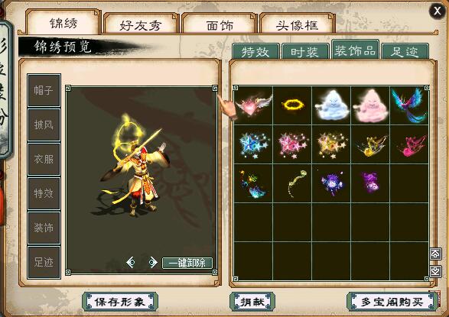The width and height of the screenshot is (449, 317).
Task: Jump list up with upper scroll arrow
Action: click(435, 254)
